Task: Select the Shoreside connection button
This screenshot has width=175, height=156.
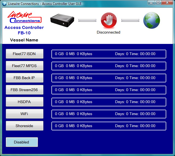Action: (x=25, y=126)
